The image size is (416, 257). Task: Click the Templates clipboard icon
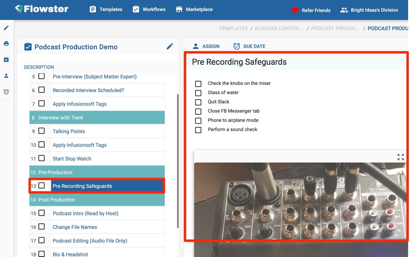coord(93,9)
